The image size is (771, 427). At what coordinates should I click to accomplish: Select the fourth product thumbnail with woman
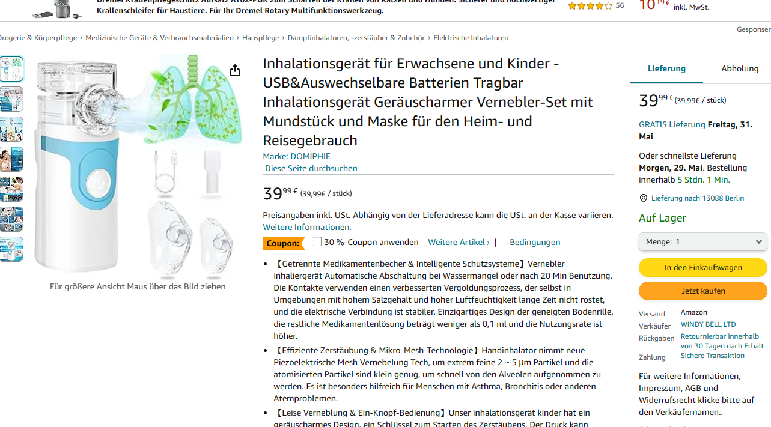pos(11,159)
